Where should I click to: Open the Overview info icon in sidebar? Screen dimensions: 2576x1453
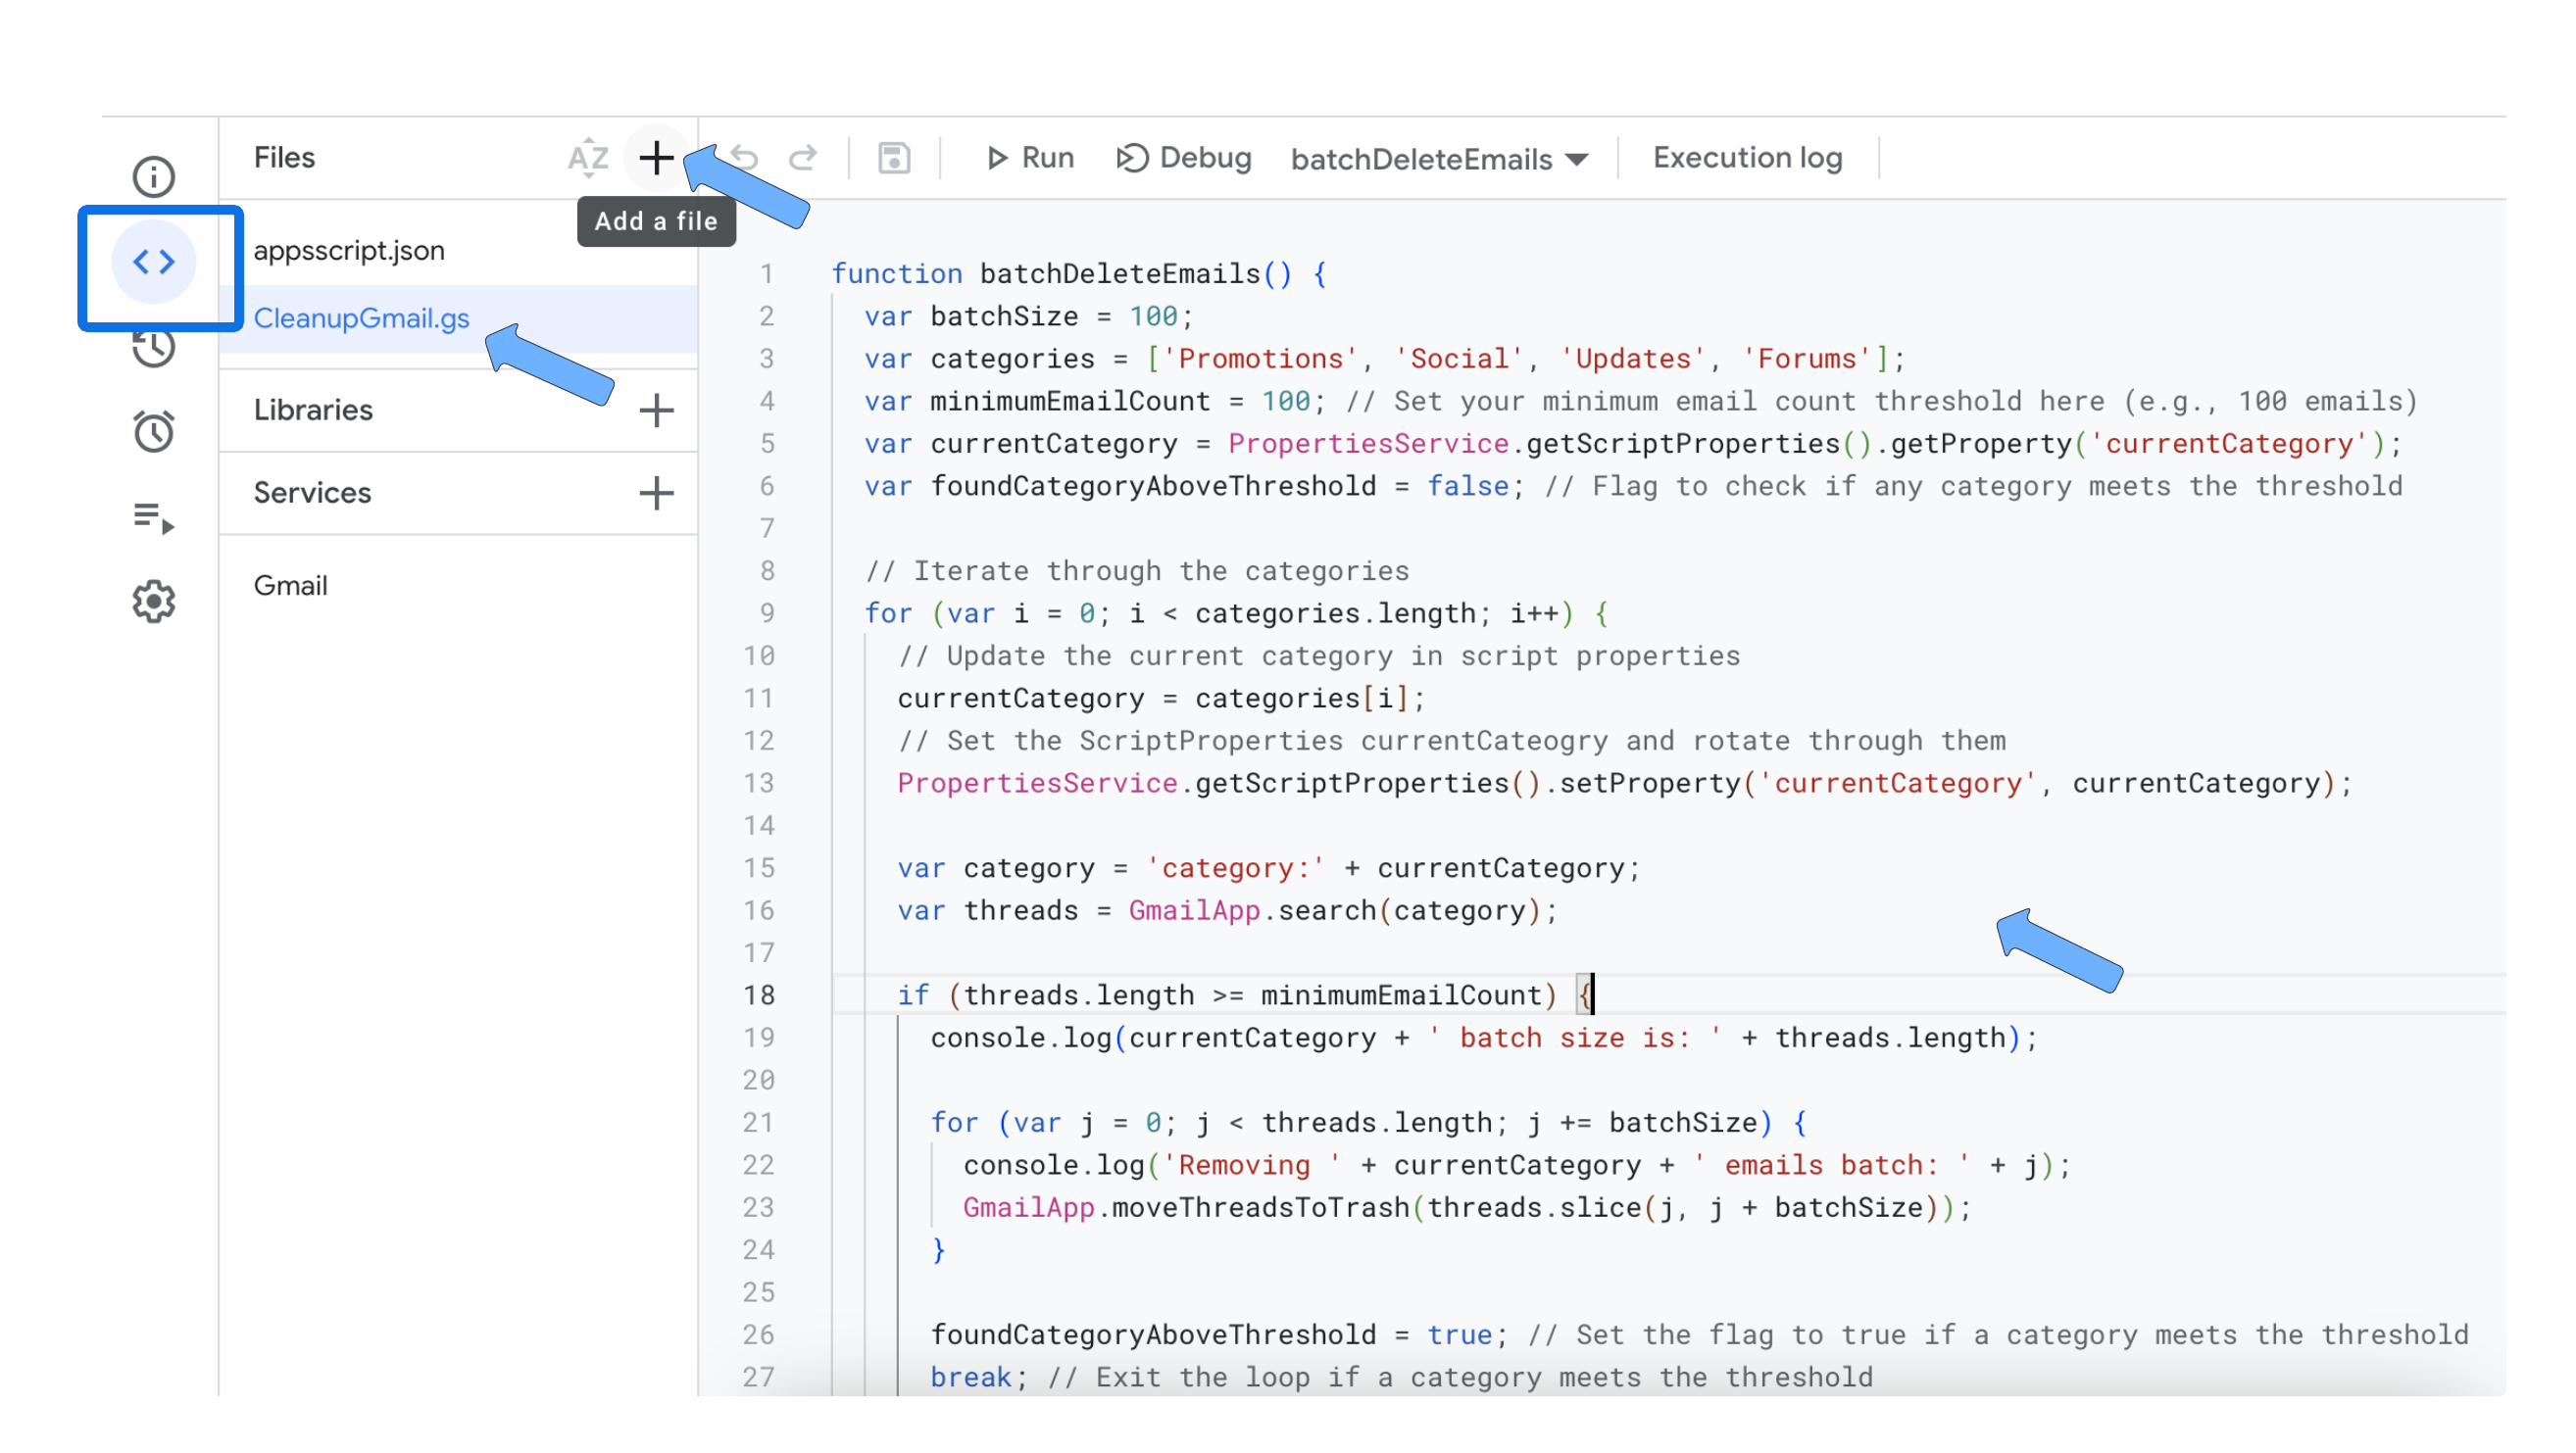coord(153,177)
